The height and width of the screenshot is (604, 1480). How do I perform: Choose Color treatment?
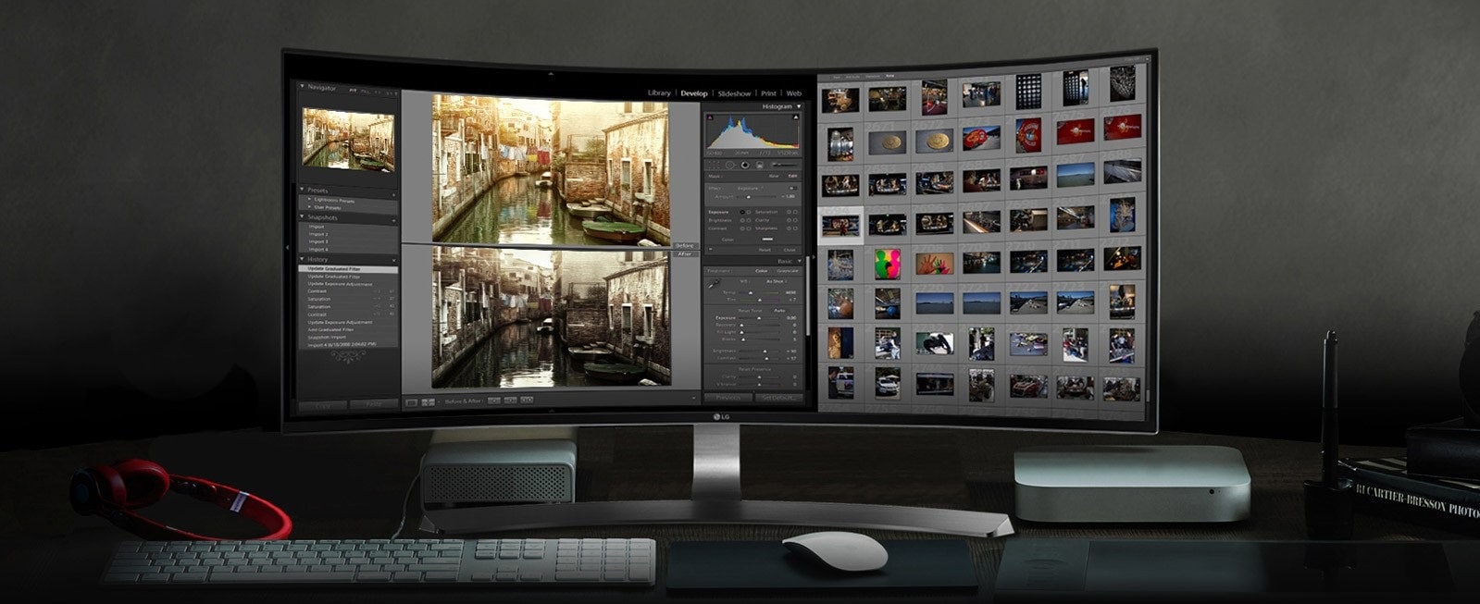click(762, 271)
